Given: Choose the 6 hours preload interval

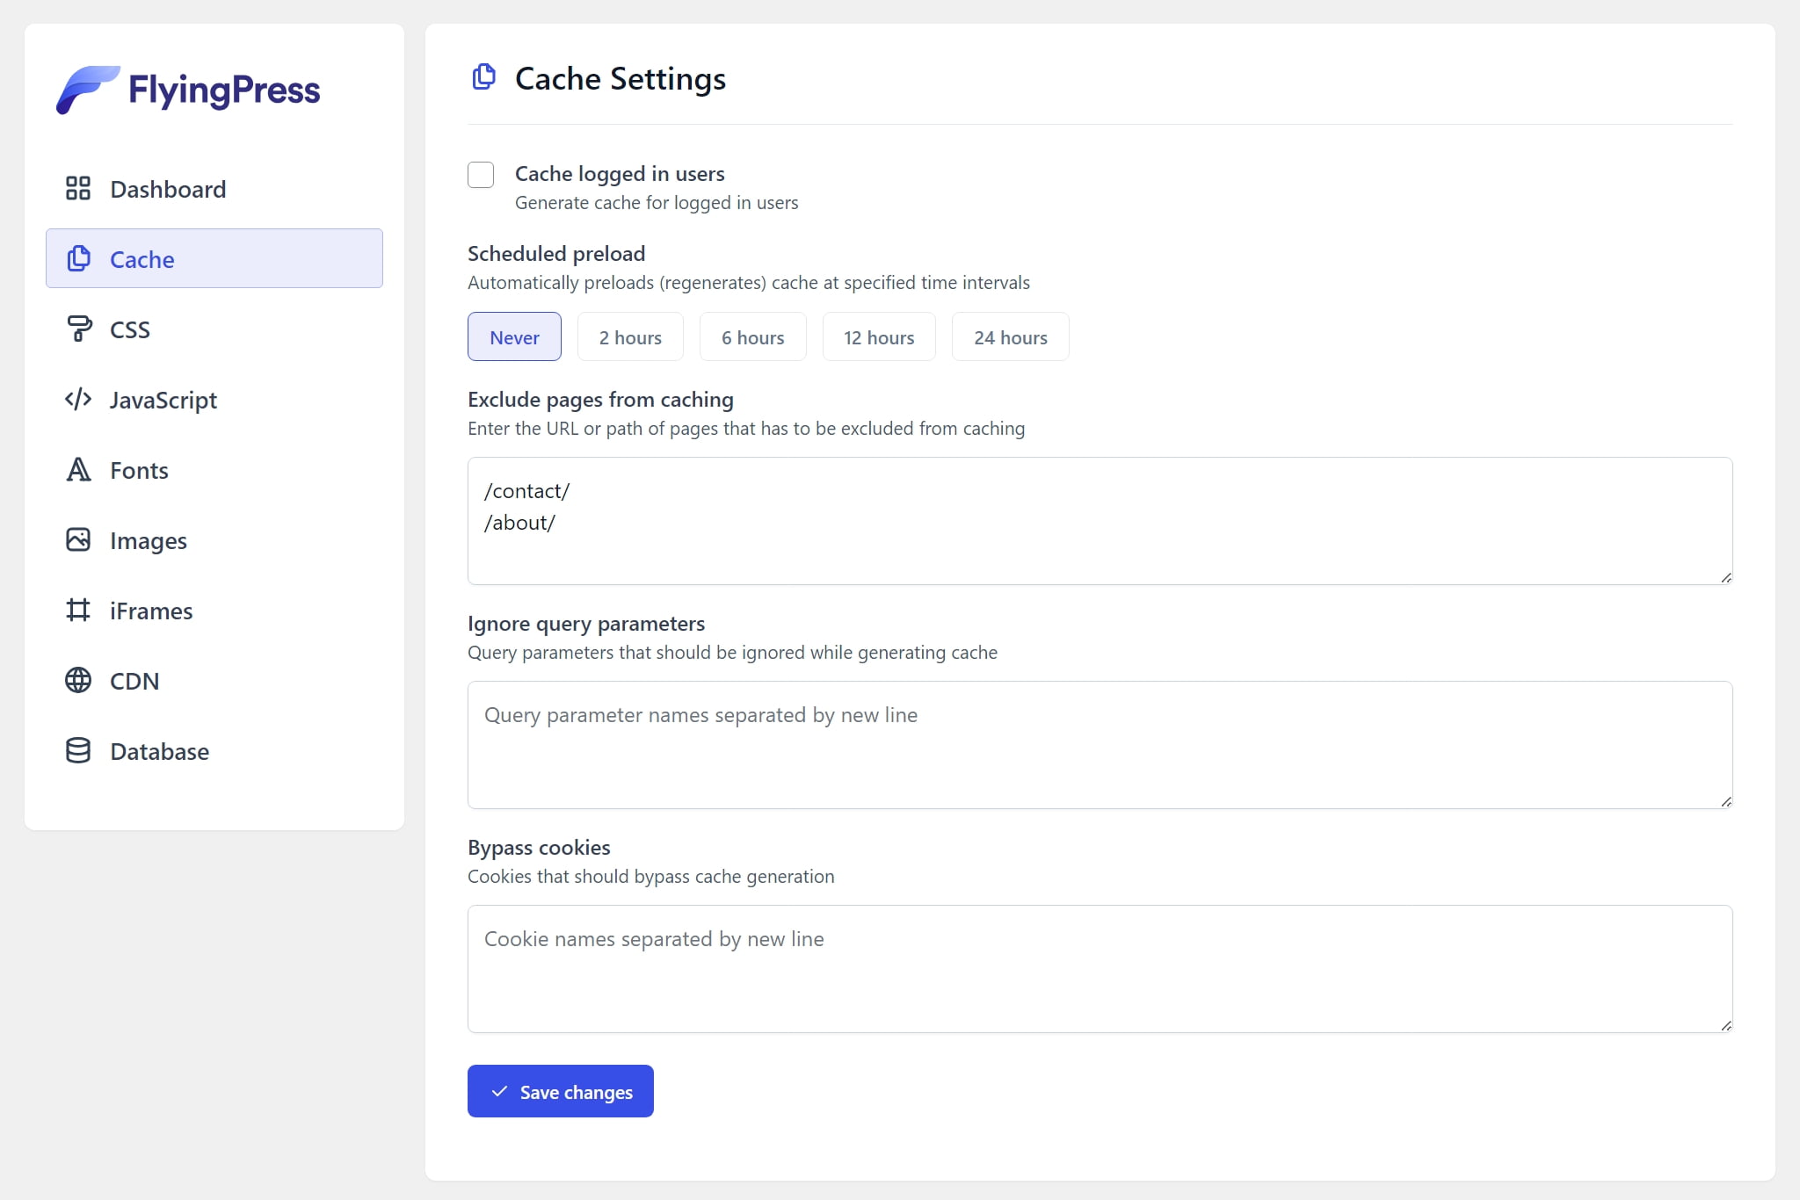Looking at the screenshot, I should pos(753,336).
